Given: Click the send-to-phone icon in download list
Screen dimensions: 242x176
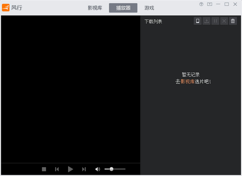Looking at the screenshot, I should (x=198, y=21).
